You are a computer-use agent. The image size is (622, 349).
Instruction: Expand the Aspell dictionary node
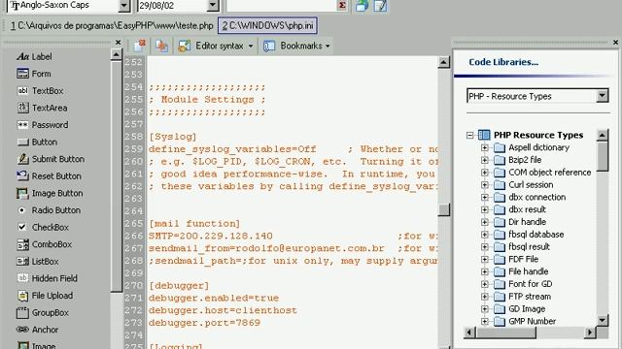(484, 147)
